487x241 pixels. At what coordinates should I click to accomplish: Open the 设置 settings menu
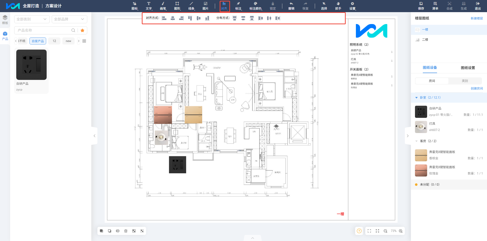(x=352, y=6)
